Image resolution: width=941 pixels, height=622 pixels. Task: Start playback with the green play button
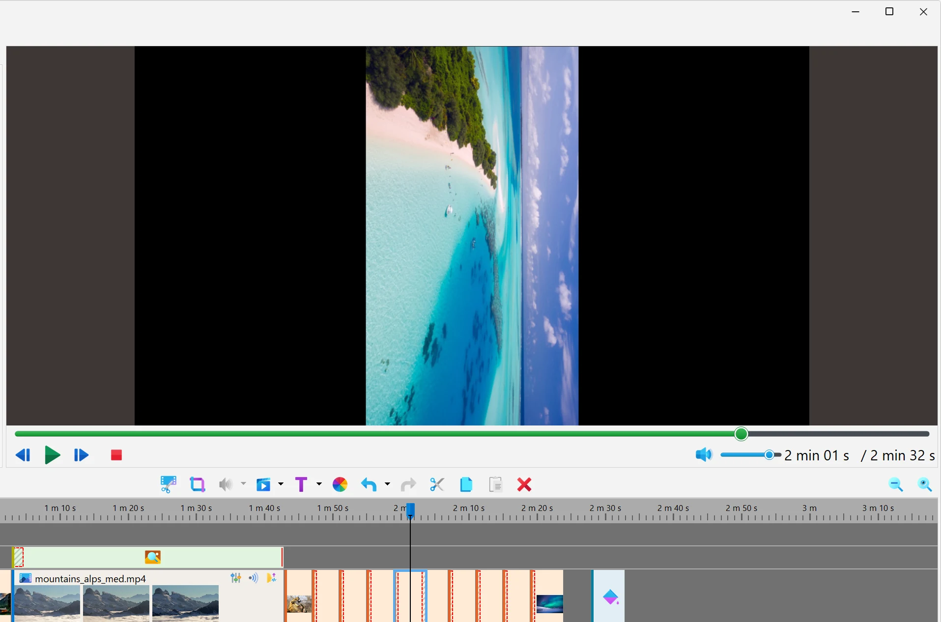pos(52,455)
